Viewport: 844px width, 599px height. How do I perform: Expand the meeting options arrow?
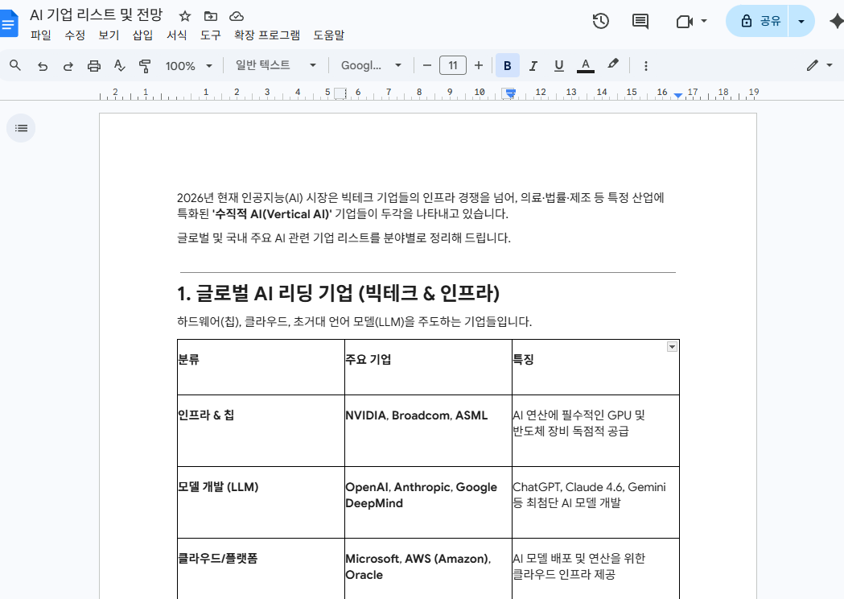[703, 22]
